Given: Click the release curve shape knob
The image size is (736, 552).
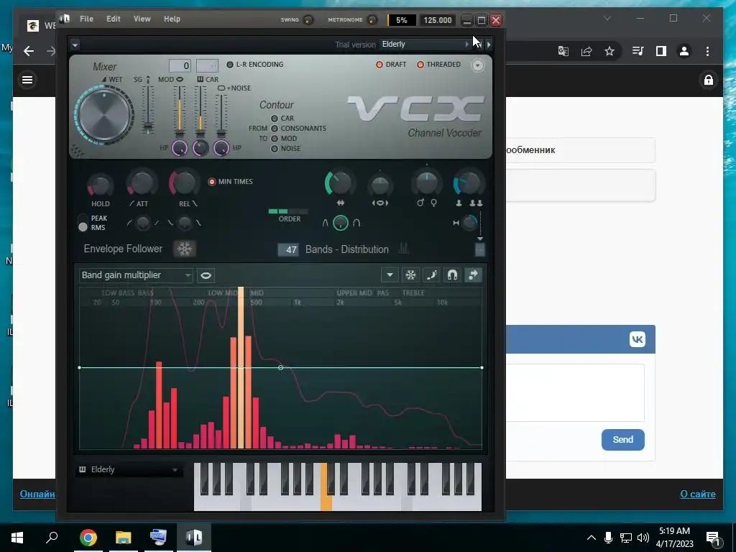Looking at the screenshot, I should click(185, 223).
